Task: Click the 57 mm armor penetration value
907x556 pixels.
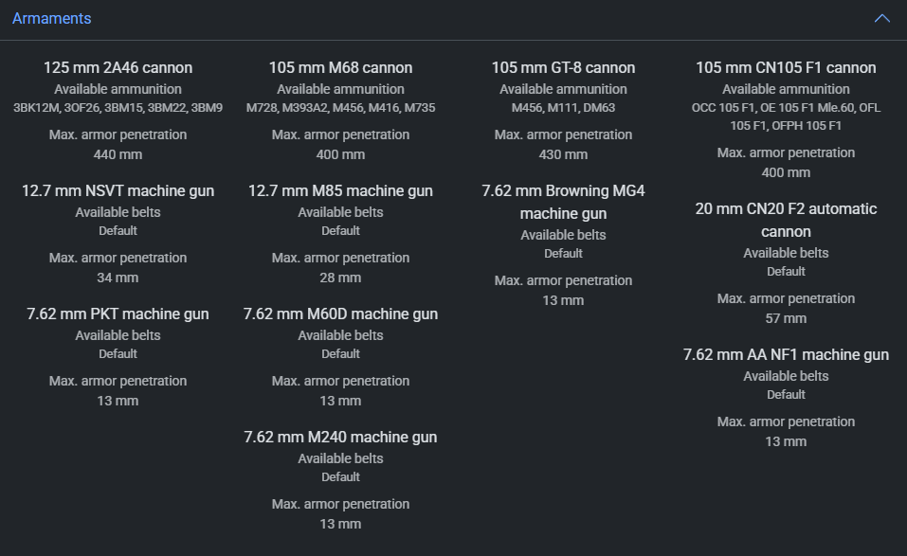Action: 786,318
